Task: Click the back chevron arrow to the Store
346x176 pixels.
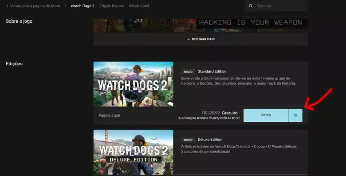Action: tap(7, 6)
